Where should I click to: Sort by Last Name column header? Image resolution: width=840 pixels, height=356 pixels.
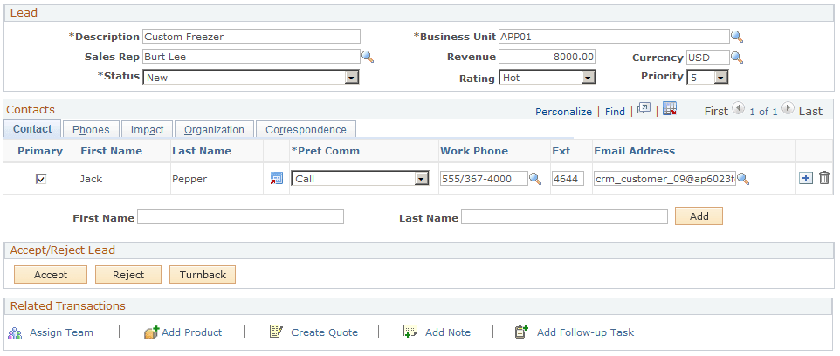point(202,151)
